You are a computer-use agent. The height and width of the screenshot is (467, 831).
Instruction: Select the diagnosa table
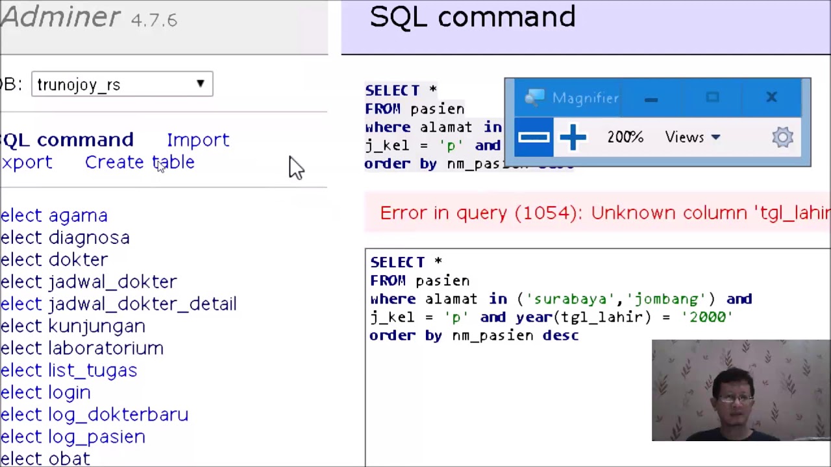point(89,237)
